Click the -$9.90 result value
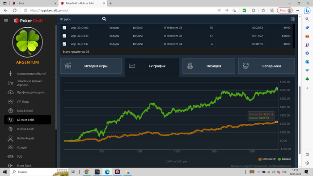Screen dimensions: 313x176 (x=287, y=28)
